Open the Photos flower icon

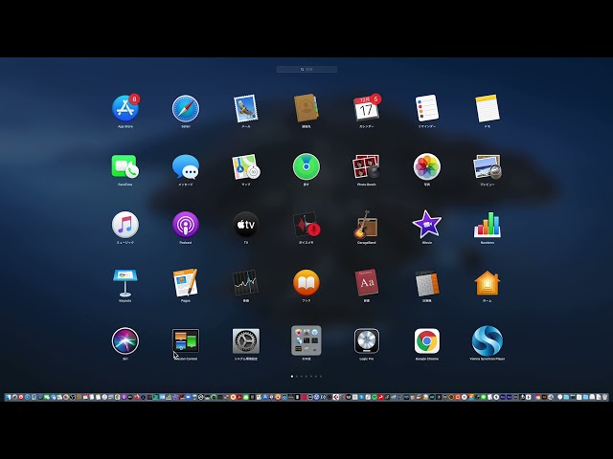click(x=427, y=166)
